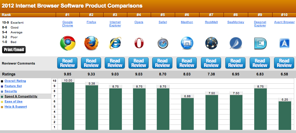The image size is (296, 133).
Task: Read Review for Safari
Action: tap(163, 63)
